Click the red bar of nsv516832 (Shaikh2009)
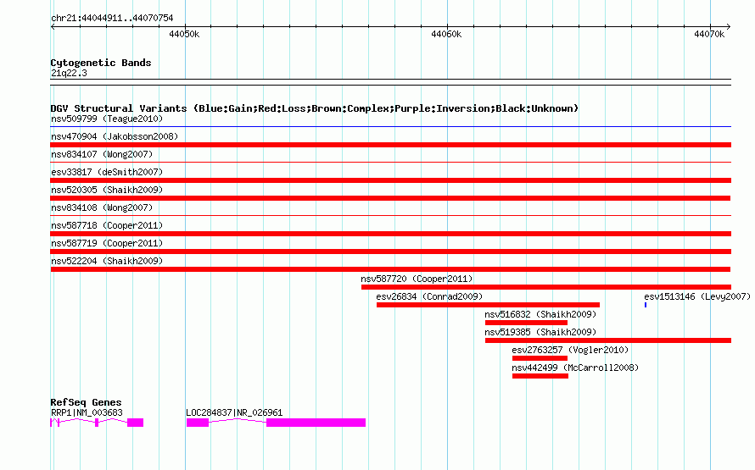Screen dimensions: 755x470 [x=526, y=323]
